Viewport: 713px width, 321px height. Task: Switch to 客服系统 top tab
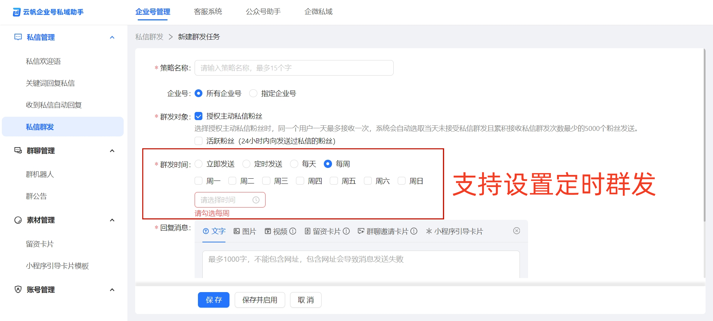click(208, 11)
